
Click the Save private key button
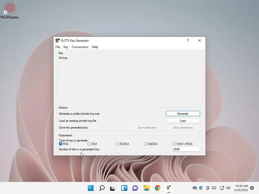(183, 128)
